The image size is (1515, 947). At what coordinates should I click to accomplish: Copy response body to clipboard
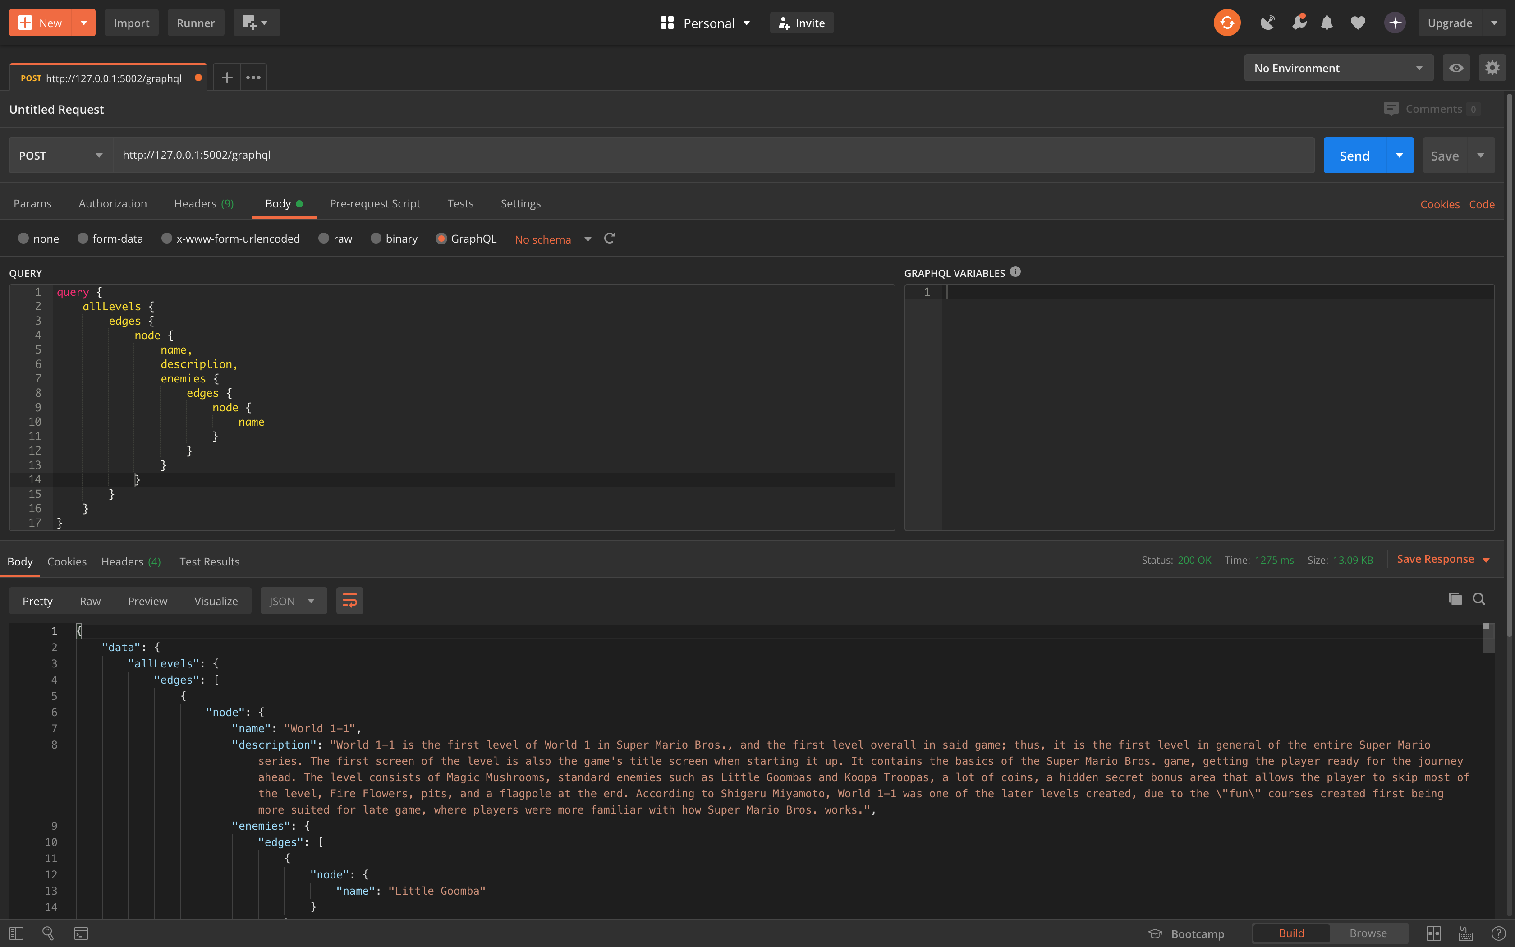[x=1455, y=599]
